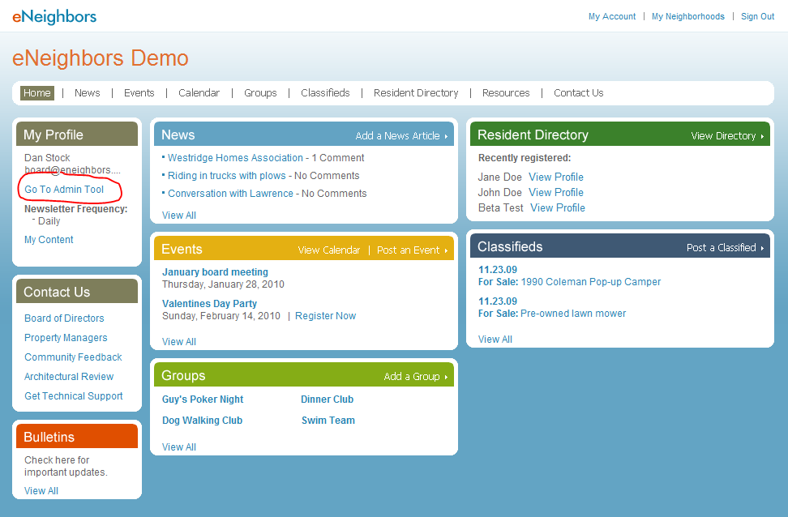Screen dimensions: 788x517
Task: Sign Out of eNeighbors
Action: (x=757, y=17)
